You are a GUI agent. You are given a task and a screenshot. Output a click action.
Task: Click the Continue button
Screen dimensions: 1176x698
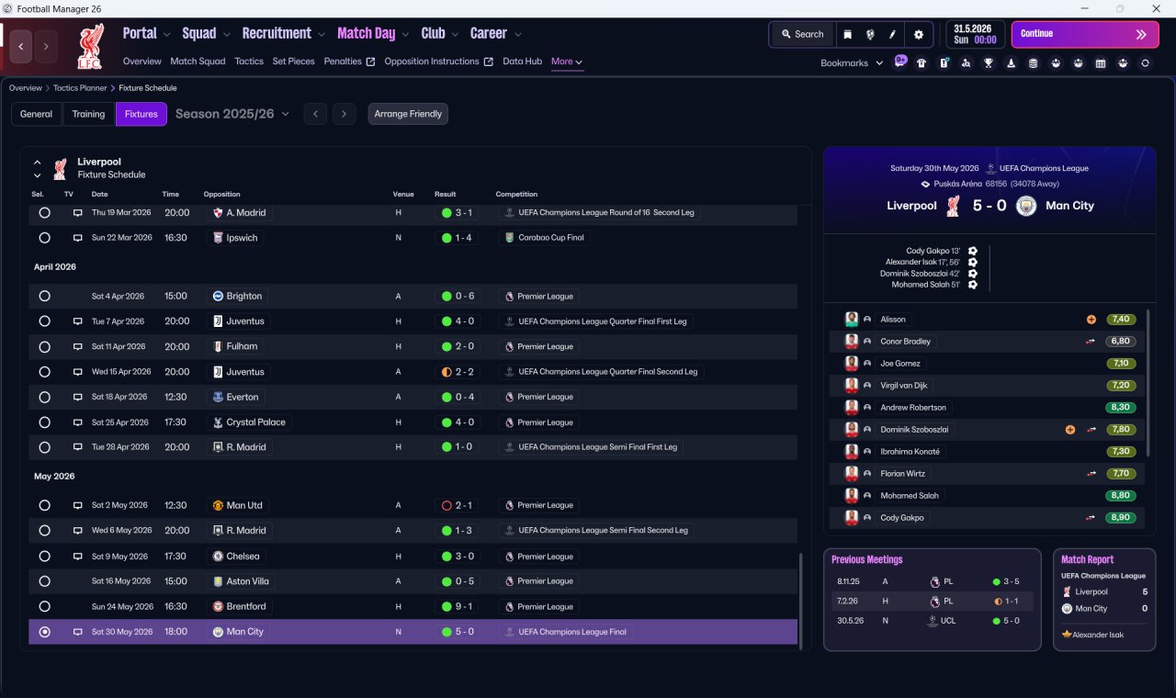coord(1085,34)
